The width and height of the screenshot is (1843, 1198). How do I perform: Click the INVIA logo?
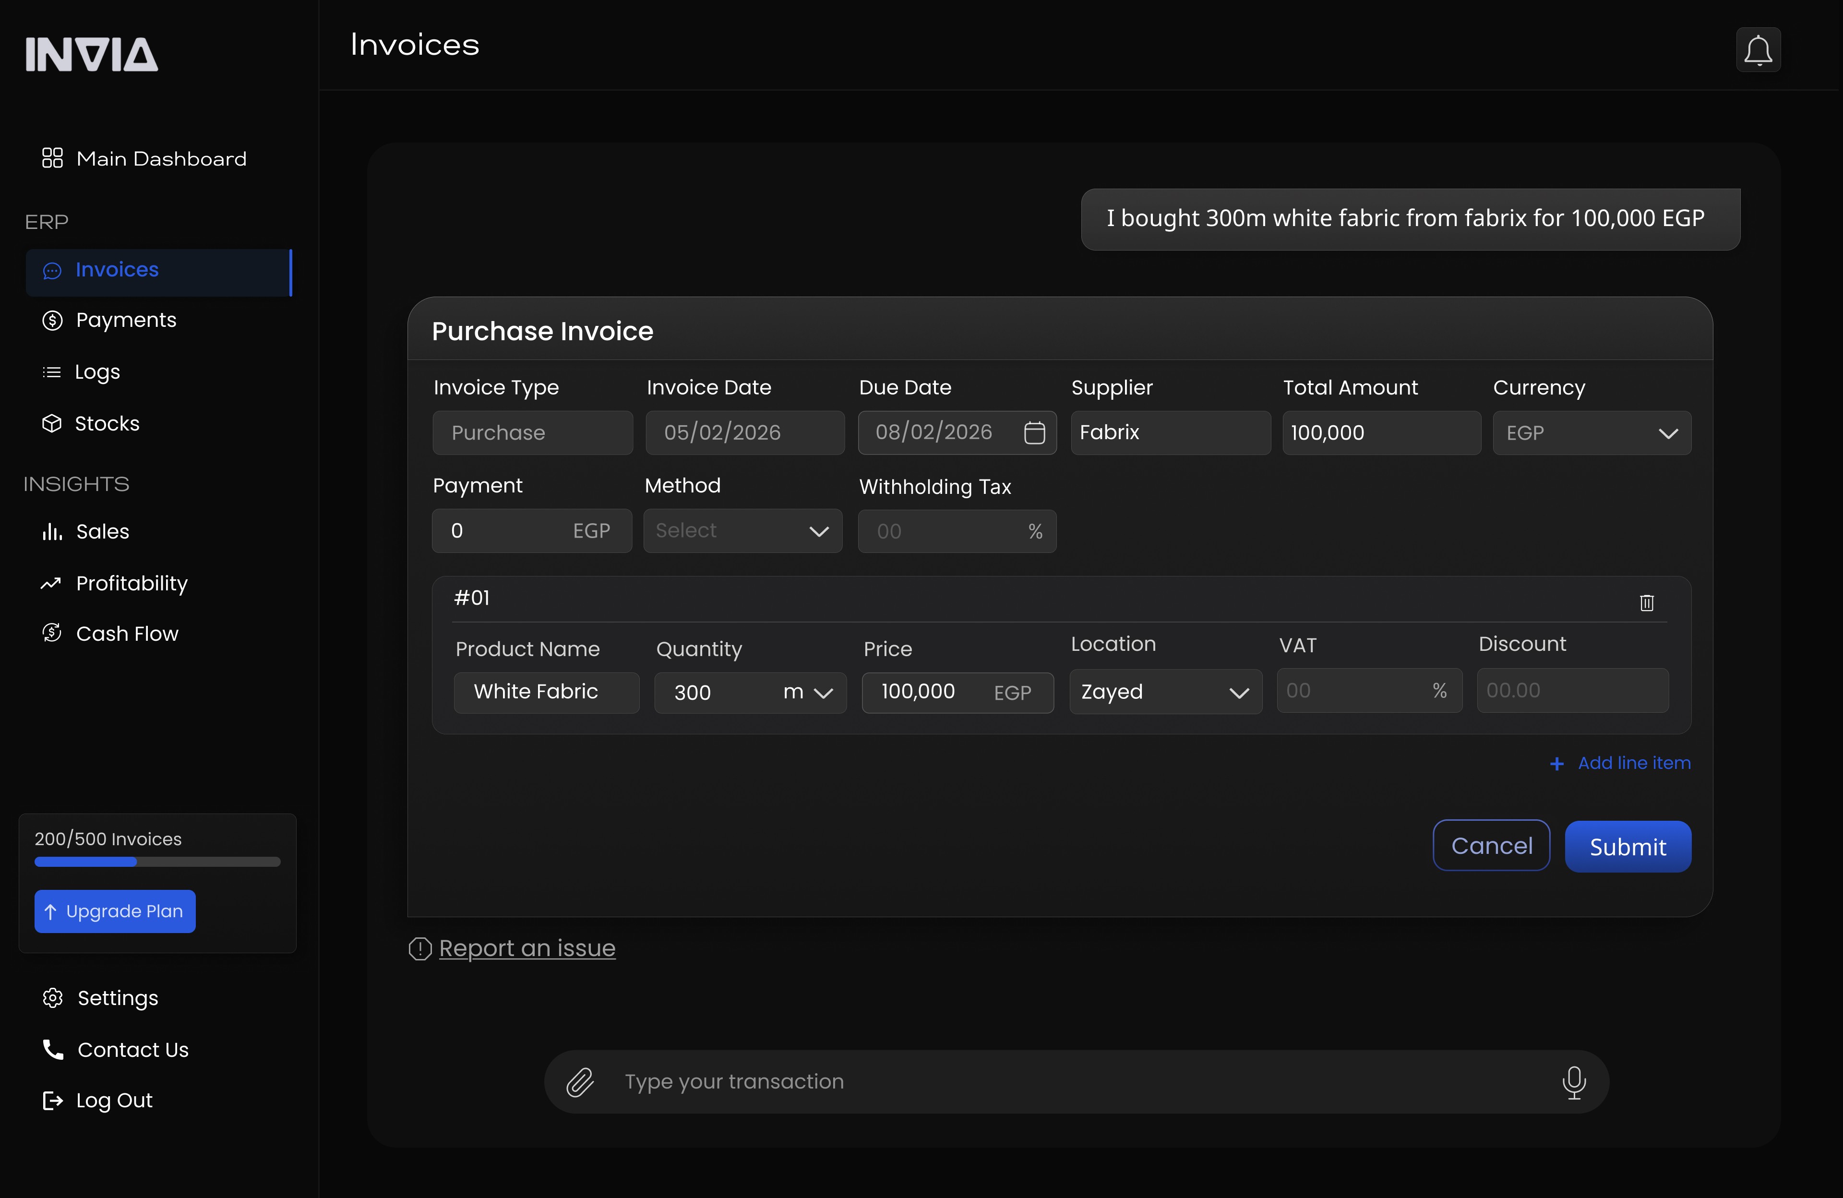pyautogui.click(x=91, y=53)
